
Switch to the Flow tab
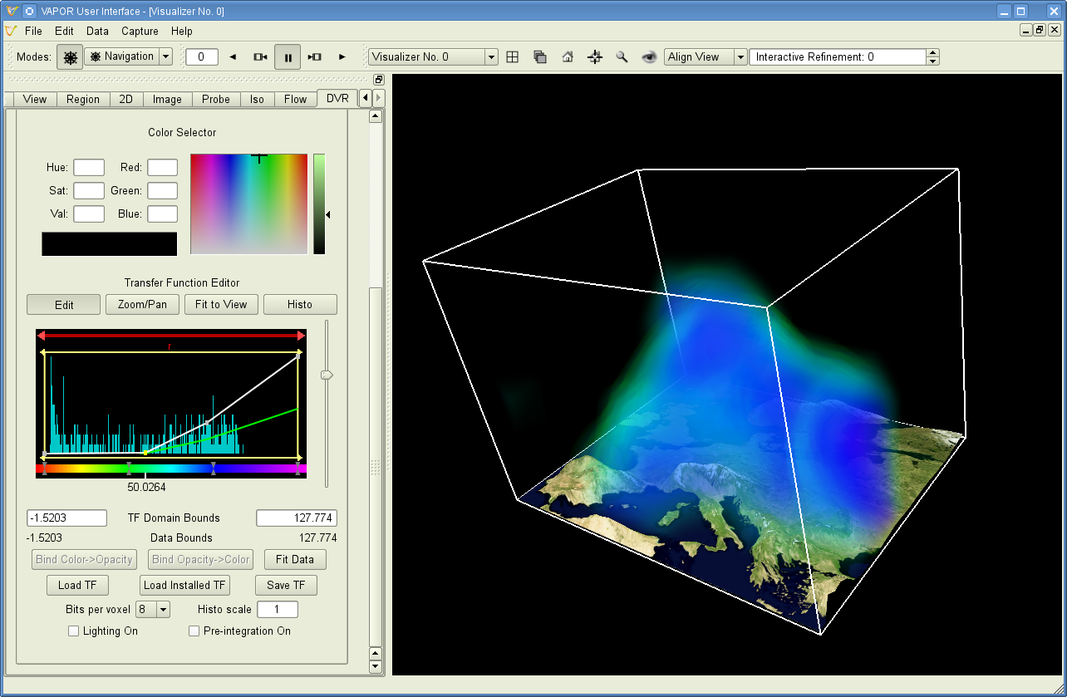(296, 99)
